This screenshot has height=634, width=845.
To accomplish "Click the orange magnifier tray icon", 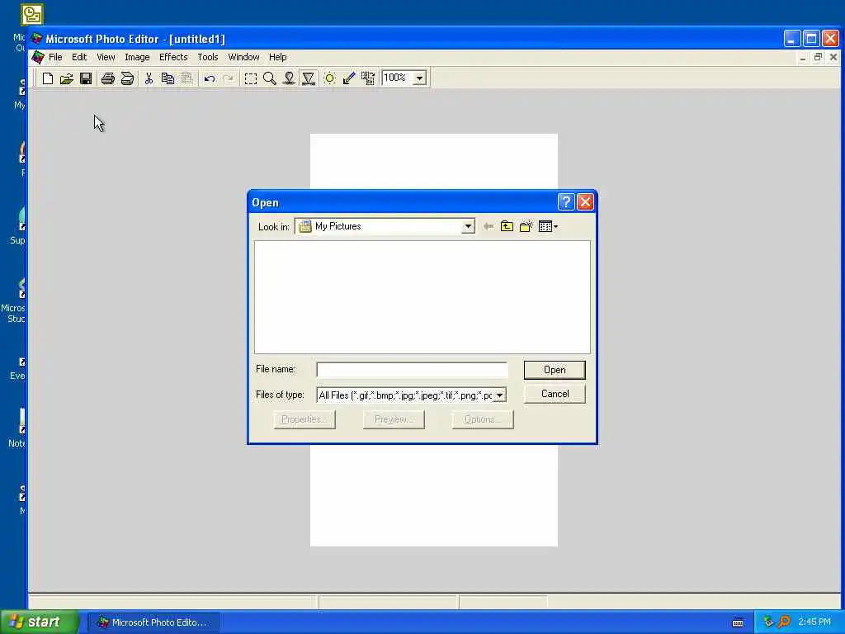I will coord(784,622).
